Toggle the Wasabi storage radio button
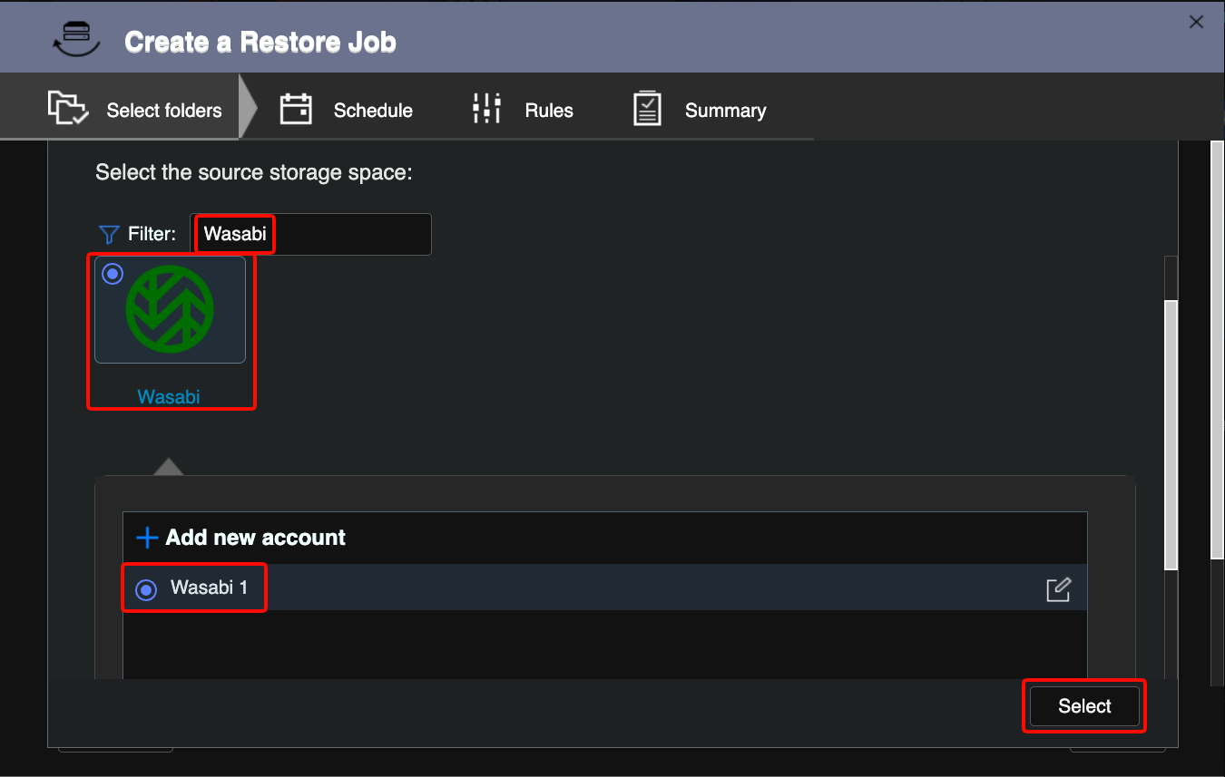Screen dimensions: 1225x777 point(113,274)
